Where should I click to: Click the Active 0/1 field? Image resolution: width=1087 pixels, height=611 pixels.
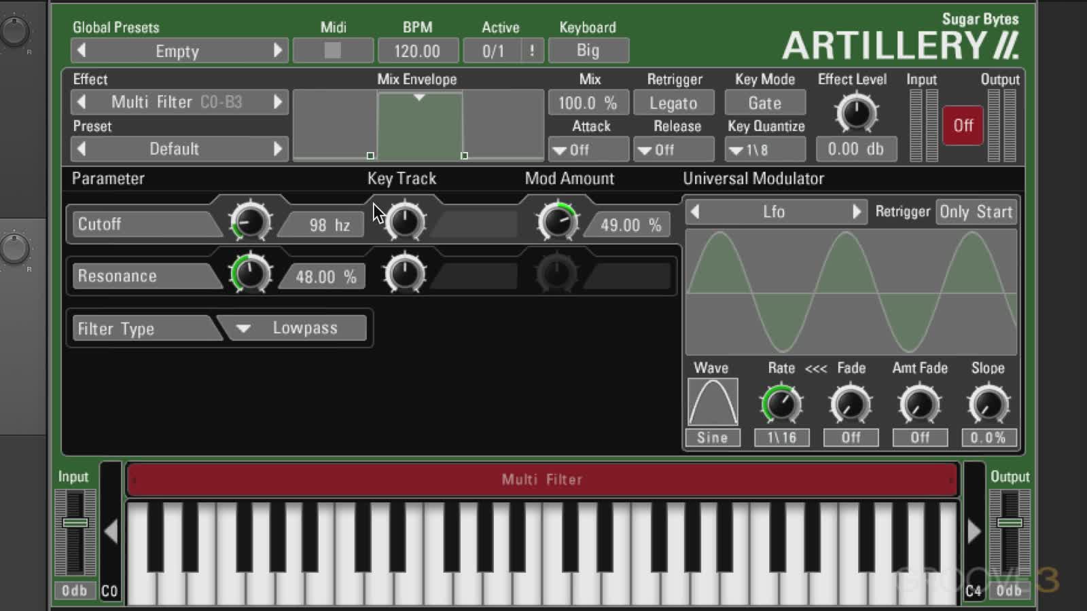[x=493, y=51]
